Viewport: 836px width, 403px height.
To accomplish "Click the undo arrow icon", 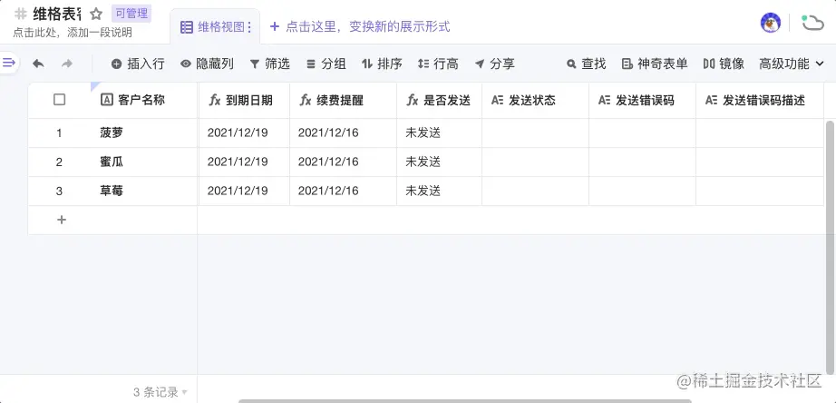I will (38, 64).
